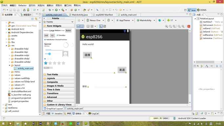Collapse the res folder tree node

point(6,46)
